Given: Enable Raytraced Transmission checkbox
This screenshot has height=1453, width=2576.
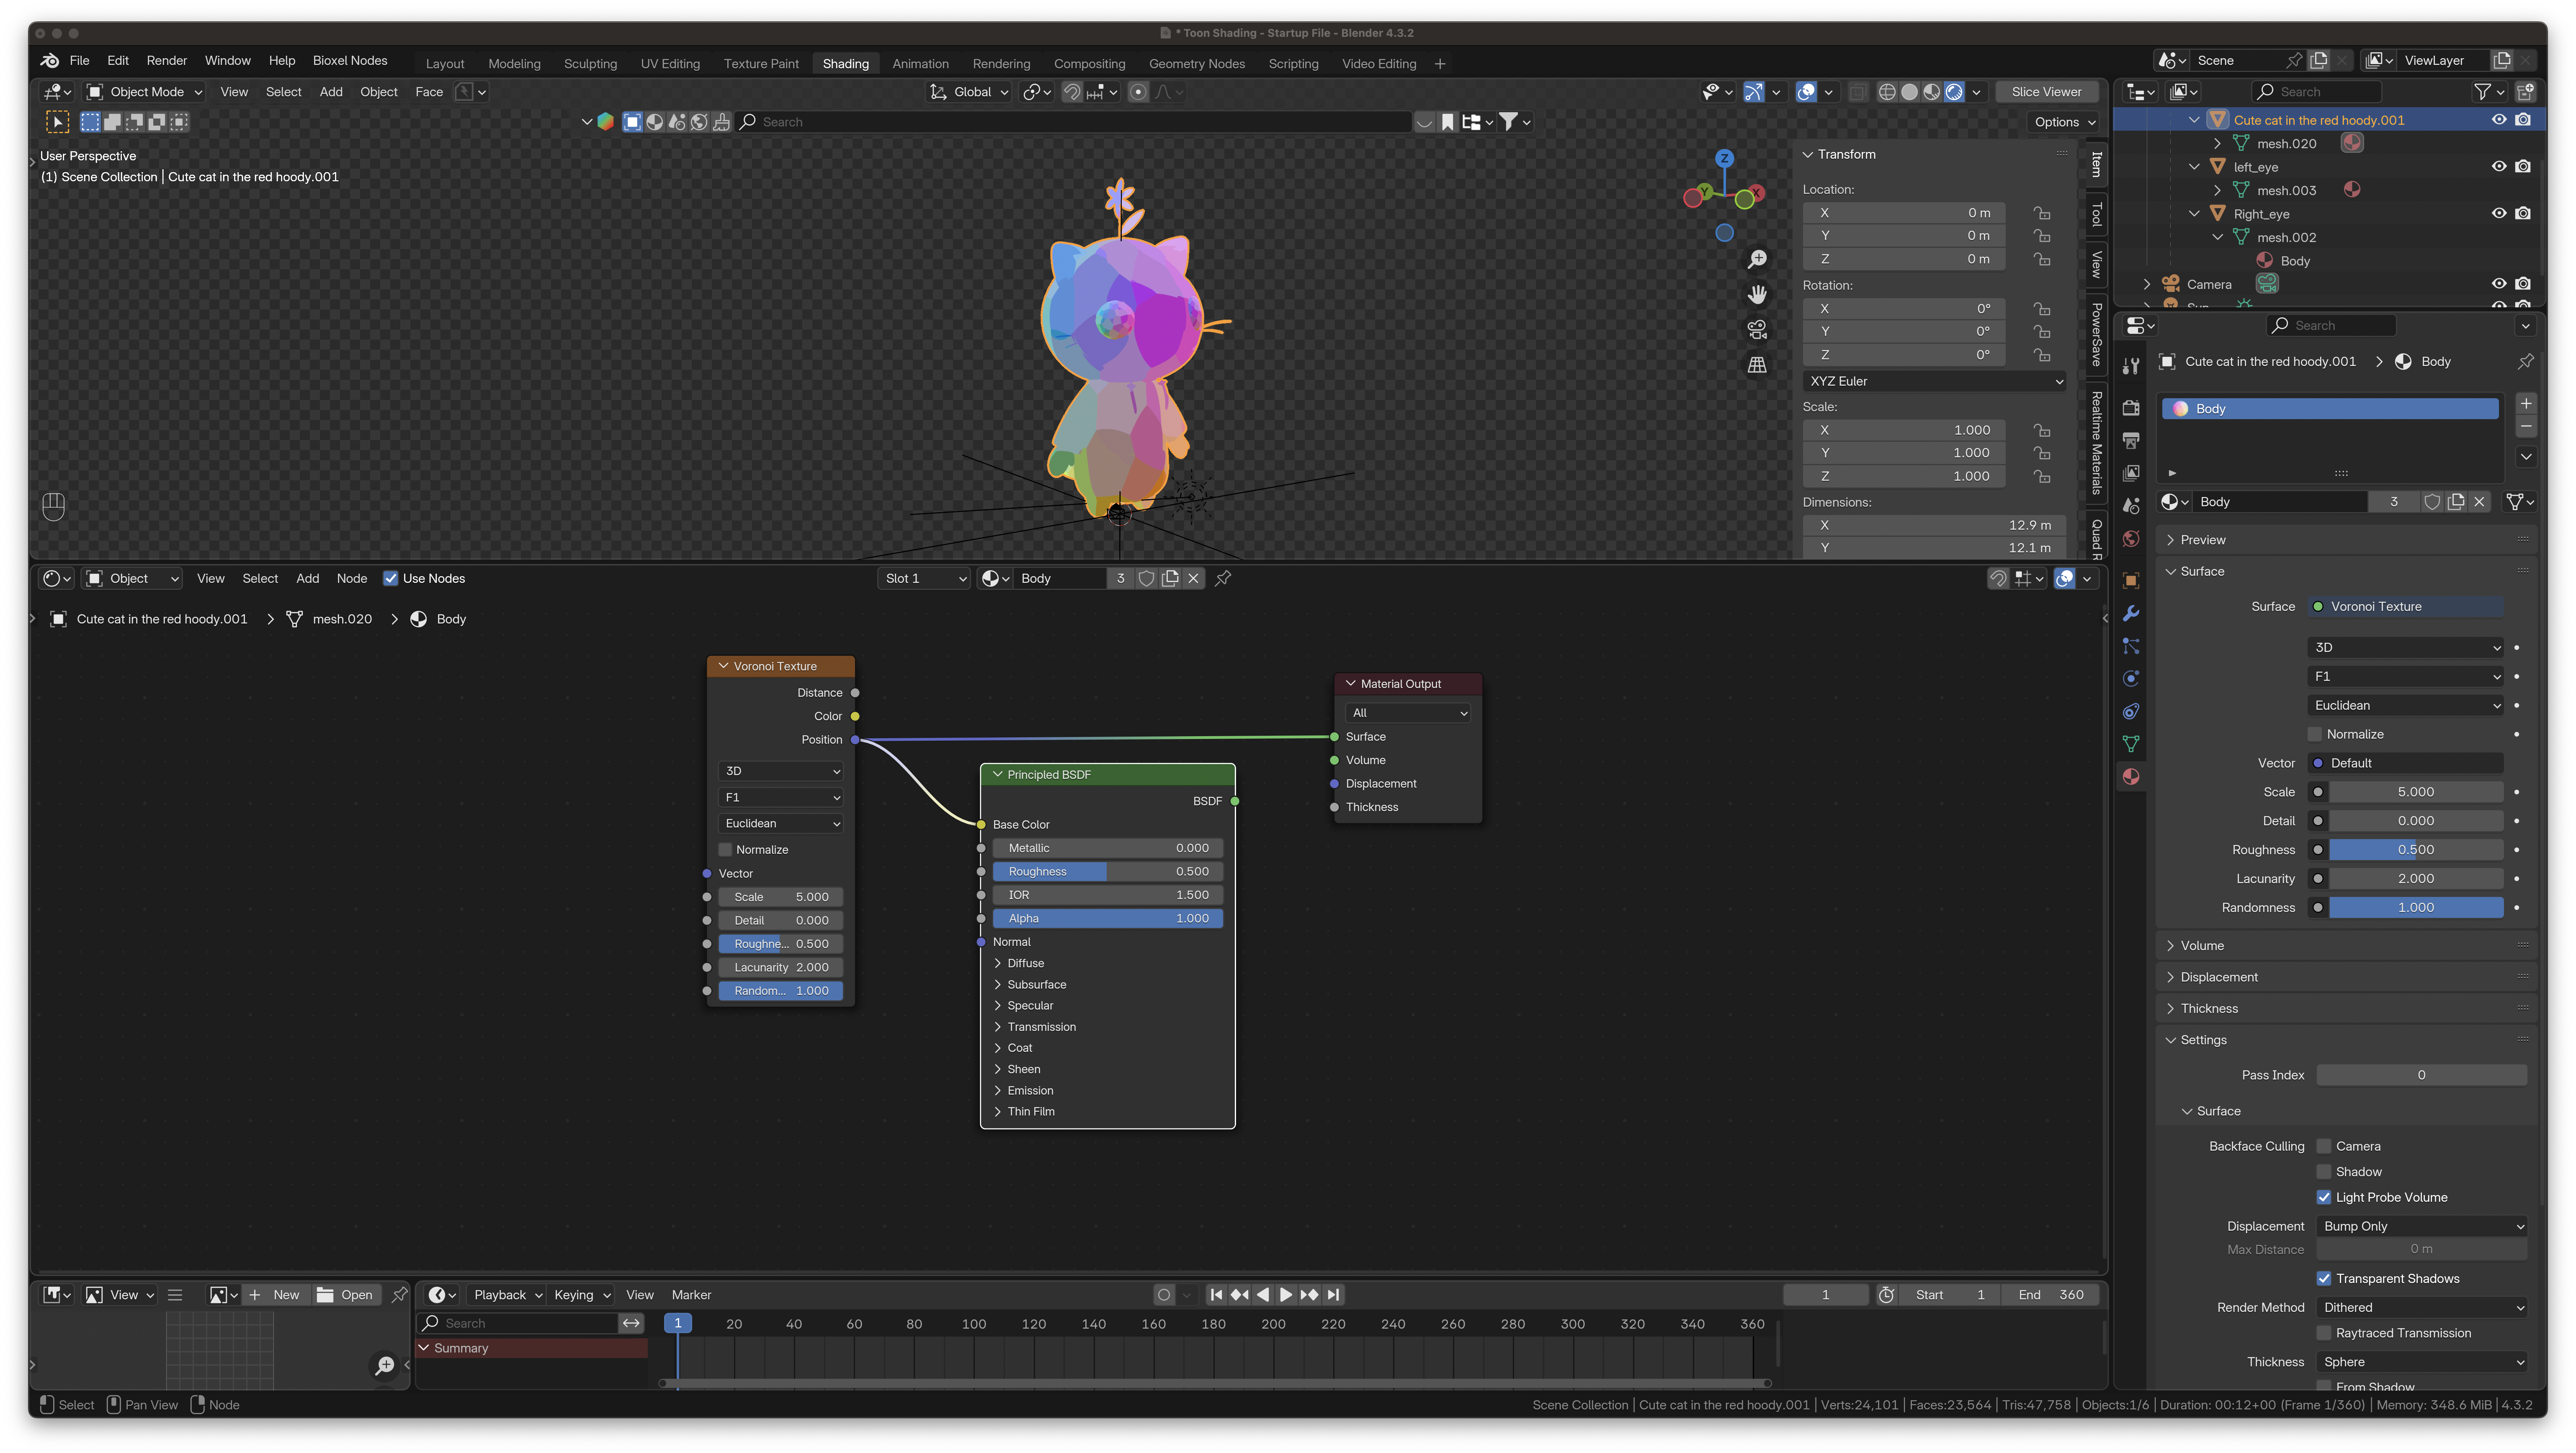Looking at the screenshot, I should [2324, 1333].
